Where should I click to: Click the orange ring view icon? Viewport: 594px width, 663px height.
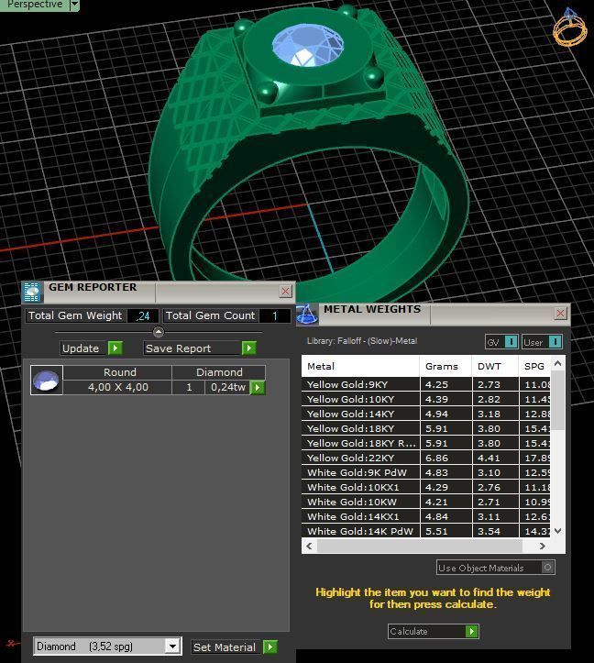[570, 28]
